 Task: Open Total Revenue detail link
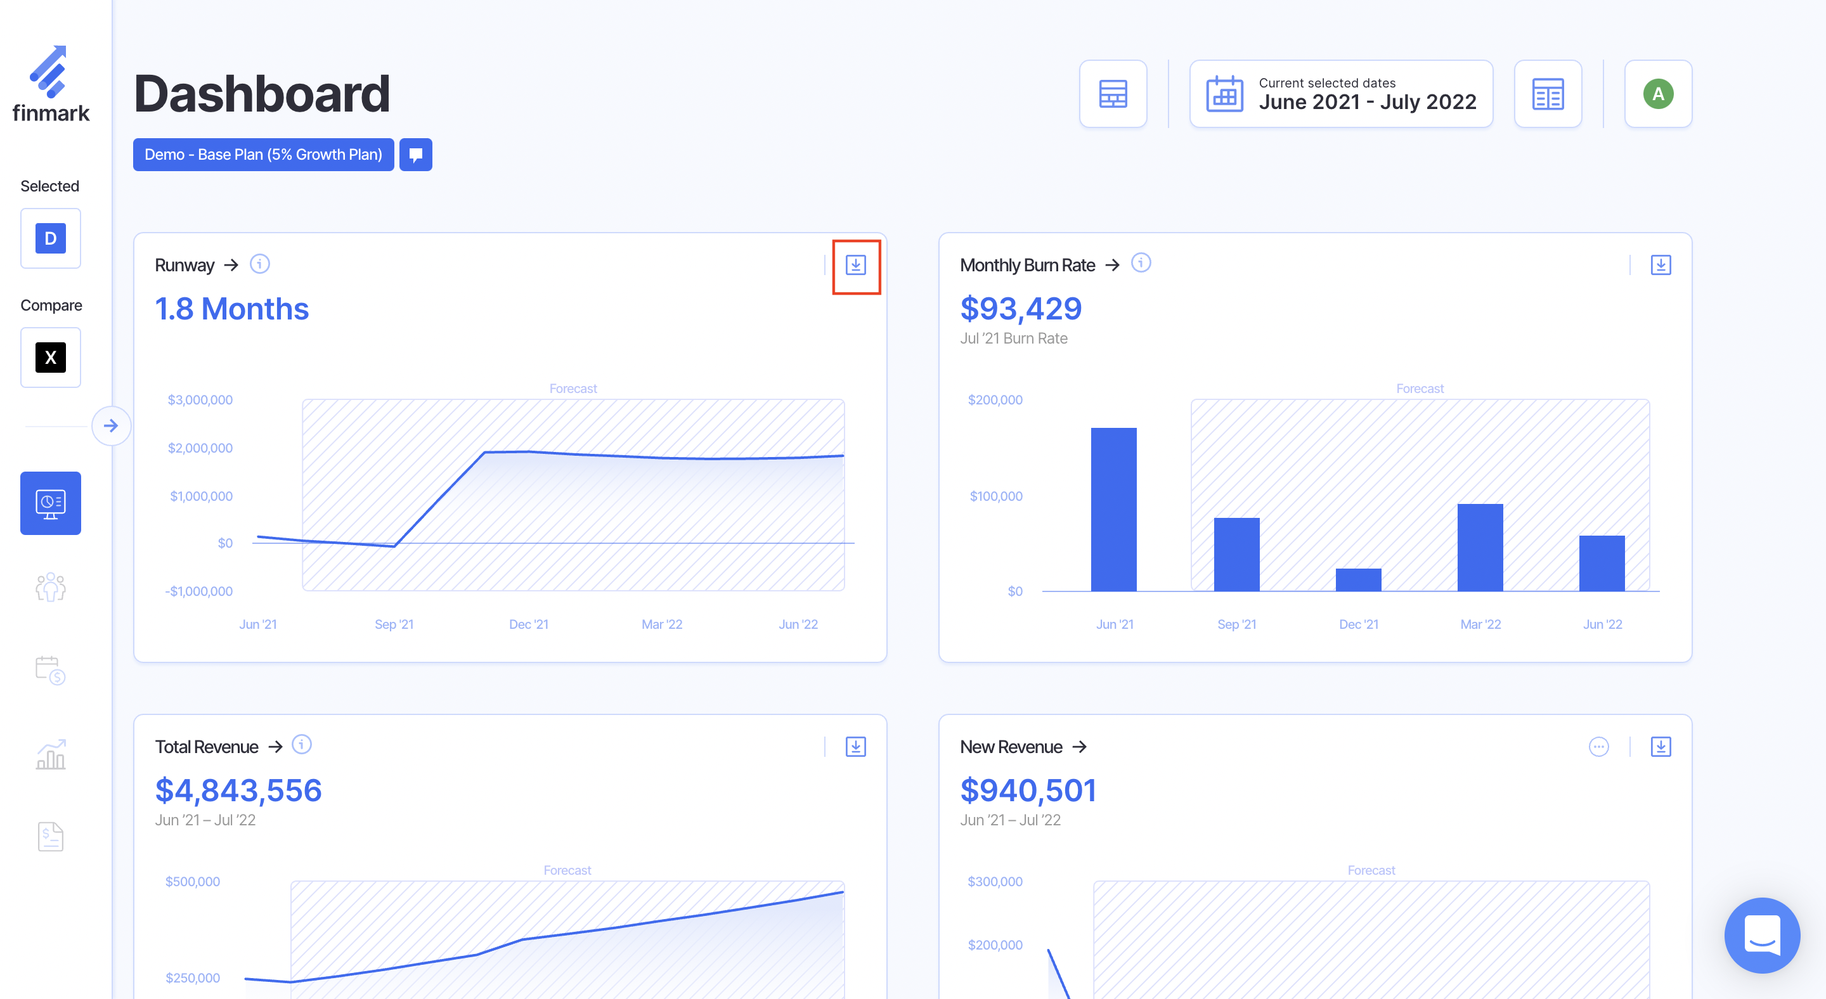(276, 747)
